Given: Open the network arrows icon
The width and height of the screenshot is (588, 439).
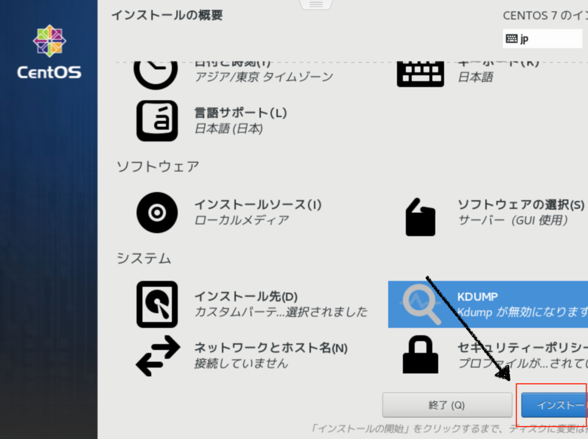Looking at the screenshot, I should click(x=158, y=355).
